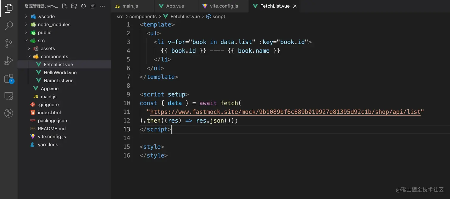Refresh the explorer file tree
The image size is (450, 199).
[x=83, y=6]
